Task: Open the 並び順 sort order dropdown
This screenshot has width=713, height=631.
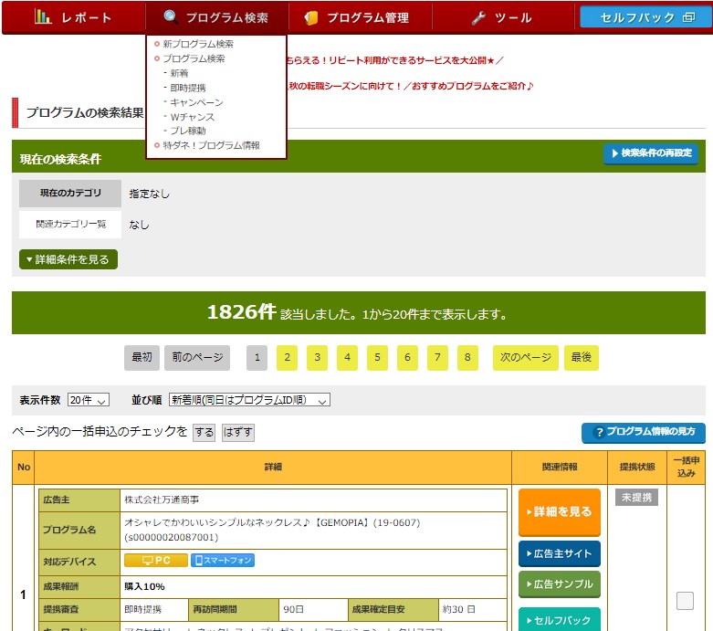Action: (248, 400)
